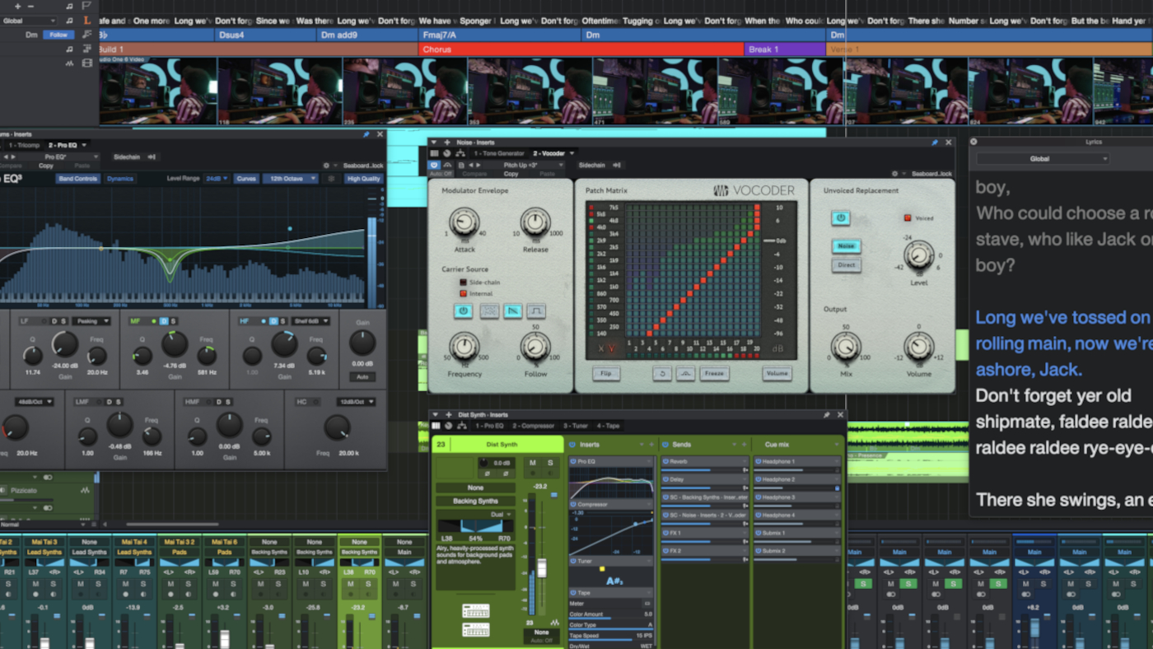Click Band Controls button in Pro EQ
Screen dimensions: 1153x649
point(78,179)
